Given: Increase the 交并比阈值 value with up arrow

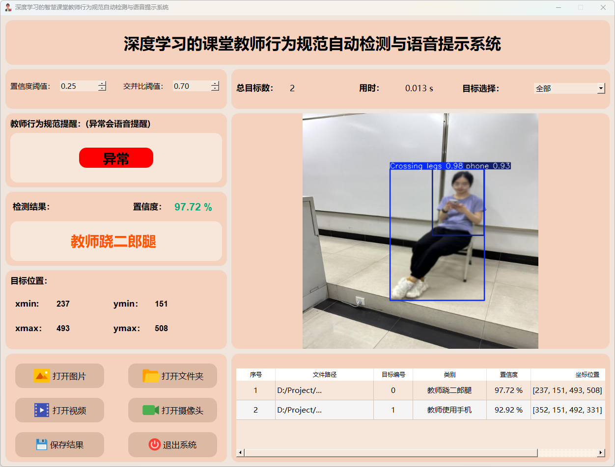Looking at the screenshot, I should 215,83.
